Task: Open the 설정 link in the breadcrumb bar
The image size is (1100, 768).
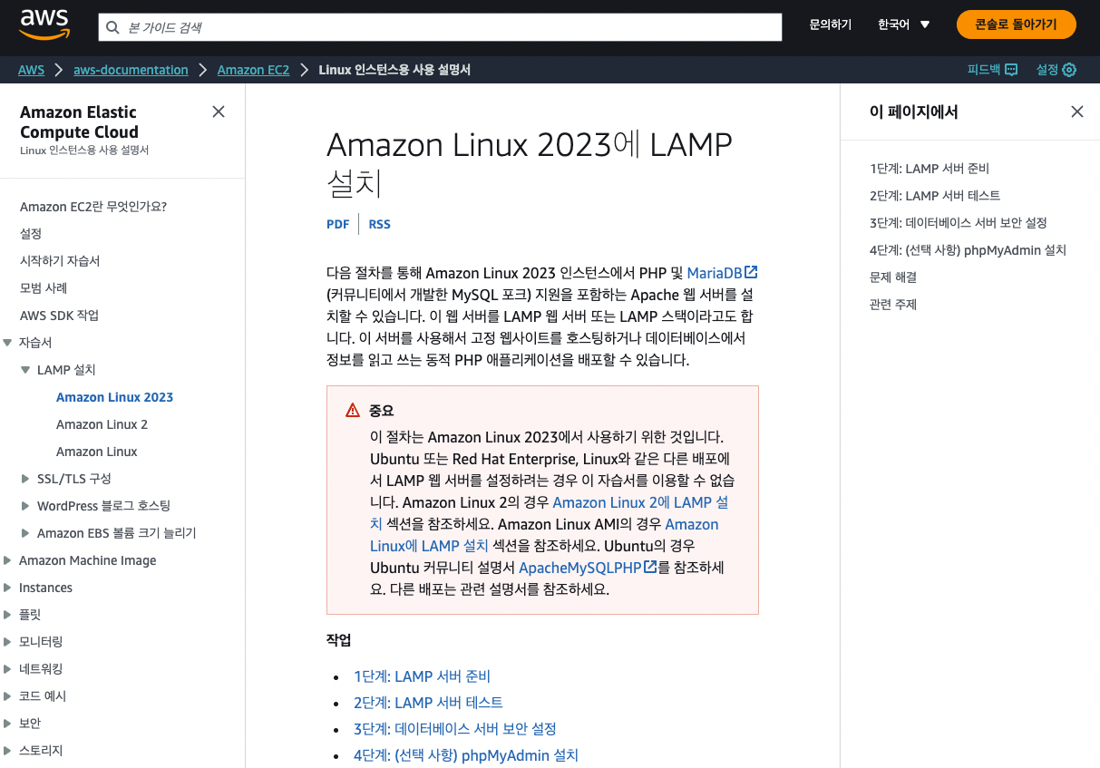Action: [x=1056, y=70]
